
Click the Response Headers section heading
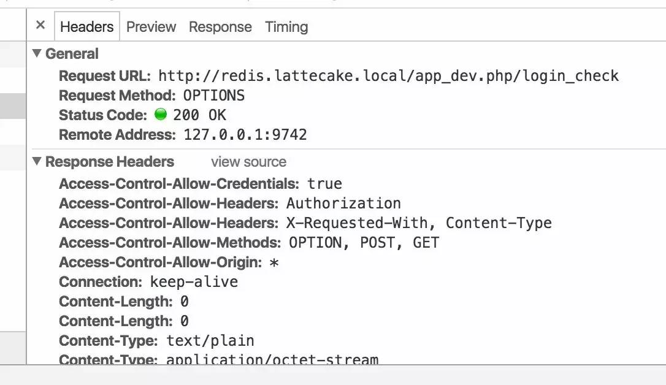tap(110, 162)
